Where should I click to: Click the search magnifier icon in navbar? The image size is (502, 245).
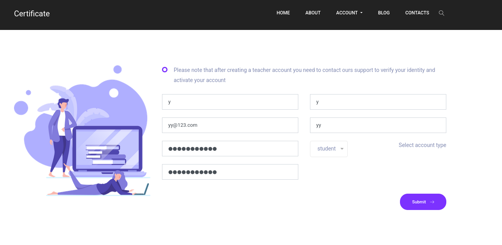click(441, 13)
